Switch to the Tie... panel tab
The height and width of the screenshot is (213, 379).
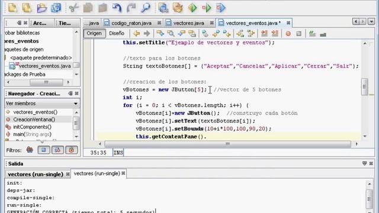coord(65,23)
